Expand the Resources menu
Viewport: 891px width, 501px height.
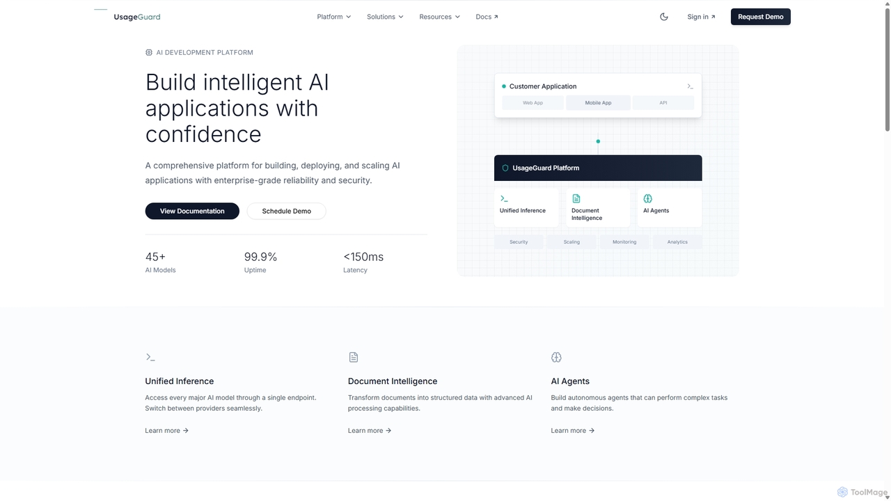click(439, 17)
